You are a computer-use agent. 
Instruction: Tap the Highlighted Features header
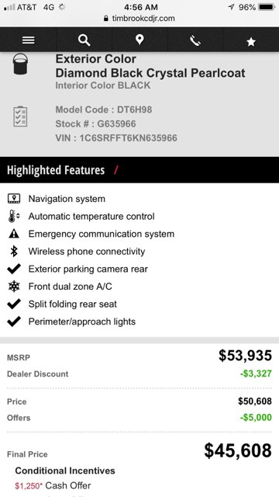coord(56,170)
